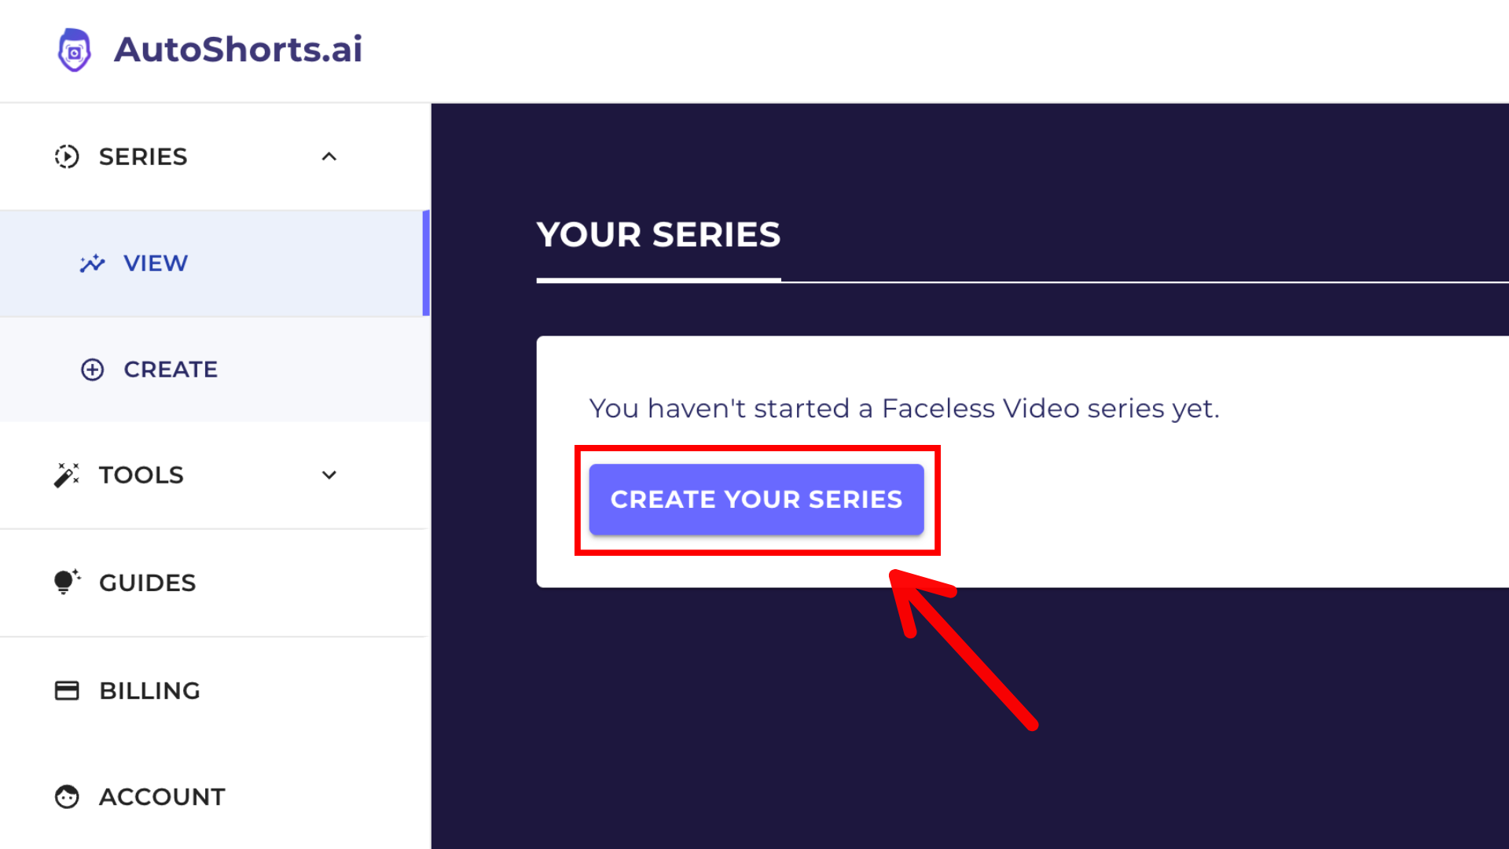Go to the BILLING text label
Screen dimensions: 1509x849
149,690
